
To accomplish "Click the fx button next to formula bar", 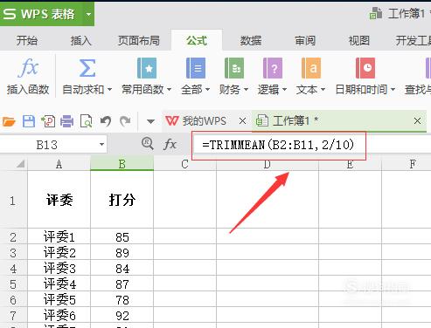I will [170, 144].
